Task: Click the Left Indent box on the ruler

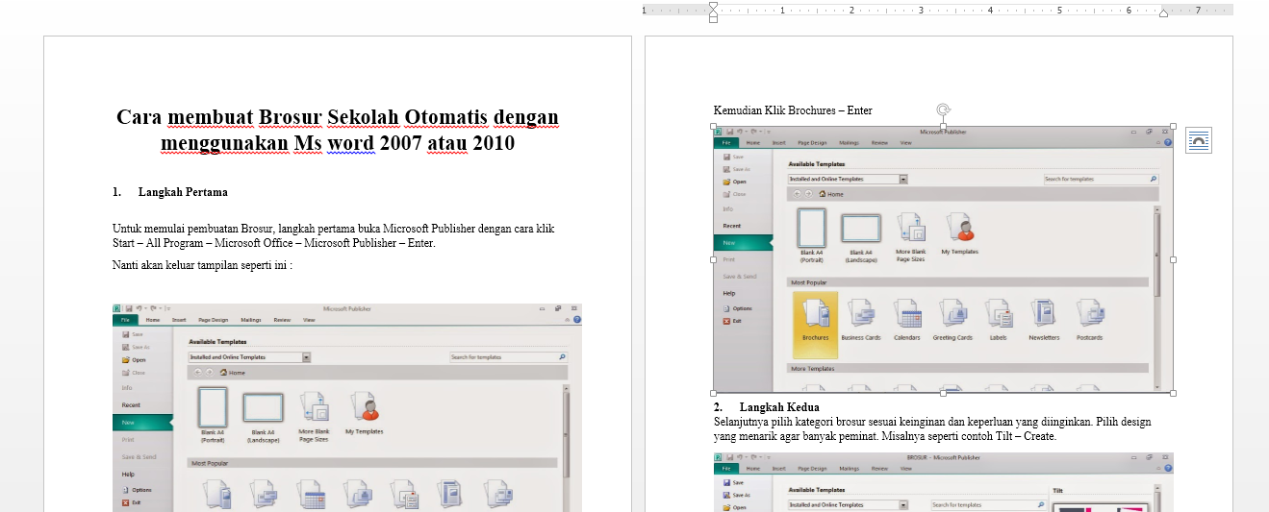Action: pos(713,18)
